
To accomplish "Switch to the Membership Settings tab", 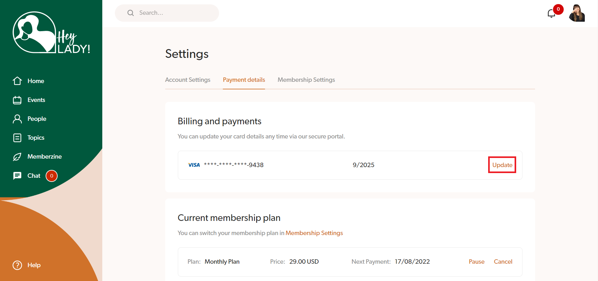I will pyautogui.click(x=306, y=80).
